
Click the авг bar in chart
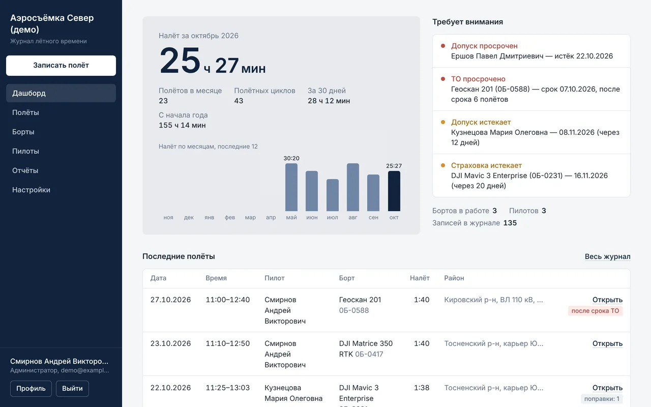(x=353, y=187)
